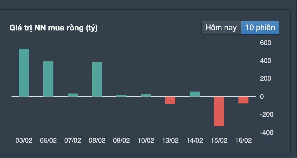
Task: Click the green 14/02 bar
Action: 195,94
